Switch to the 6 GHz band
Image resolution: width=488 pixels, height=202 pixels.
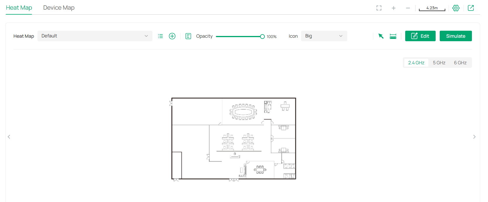tap(460, 63)
